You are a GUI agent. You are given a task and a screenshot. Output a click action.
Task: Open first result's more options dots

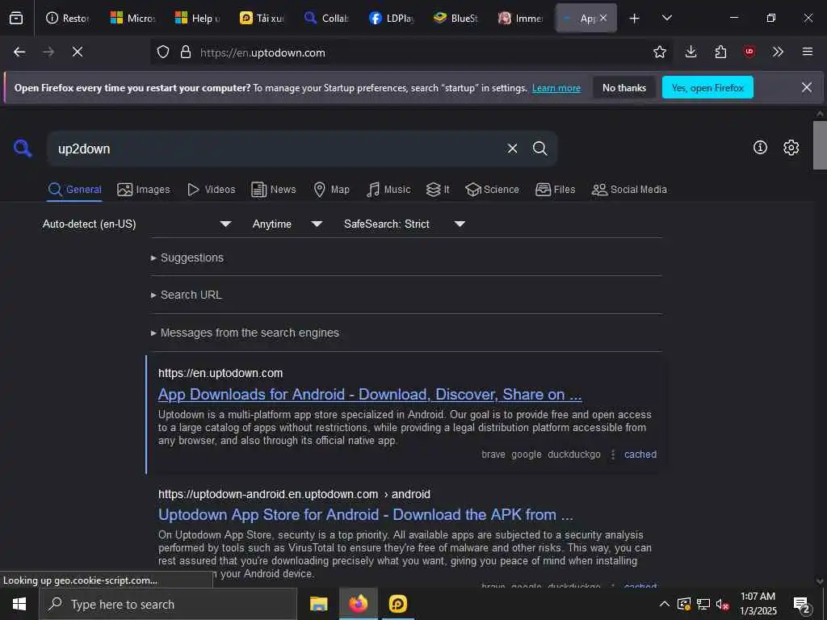[x=613, y=455]
